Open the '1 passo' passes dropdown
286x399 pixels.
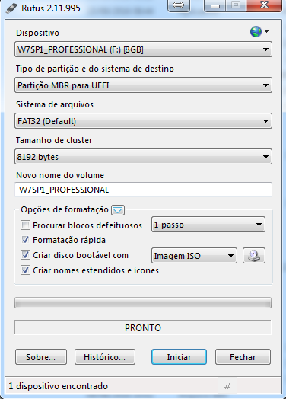tap(208, 225)
